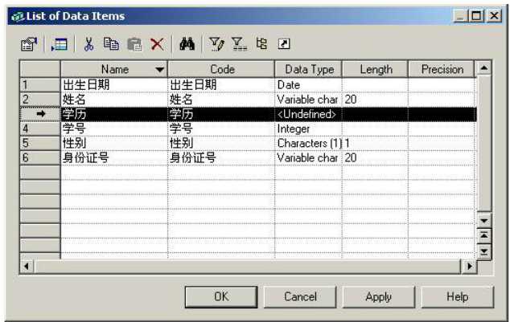The height and width of the screenshot is (322, 510).
Task: Click the shortcut arrow toolbar icon
Action: click(284, 44)
